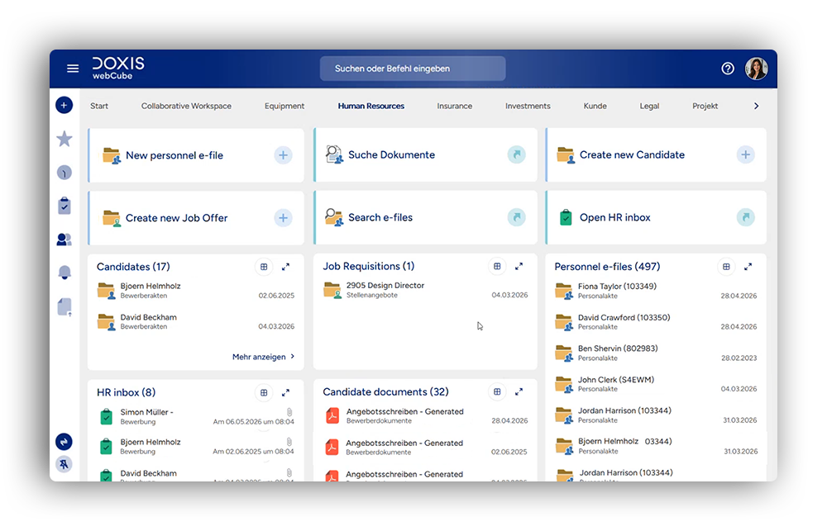The image size is (827, 531).
Task: Open the history clock in sidebar
Action: pyautogui.click(x=65, y=173)
